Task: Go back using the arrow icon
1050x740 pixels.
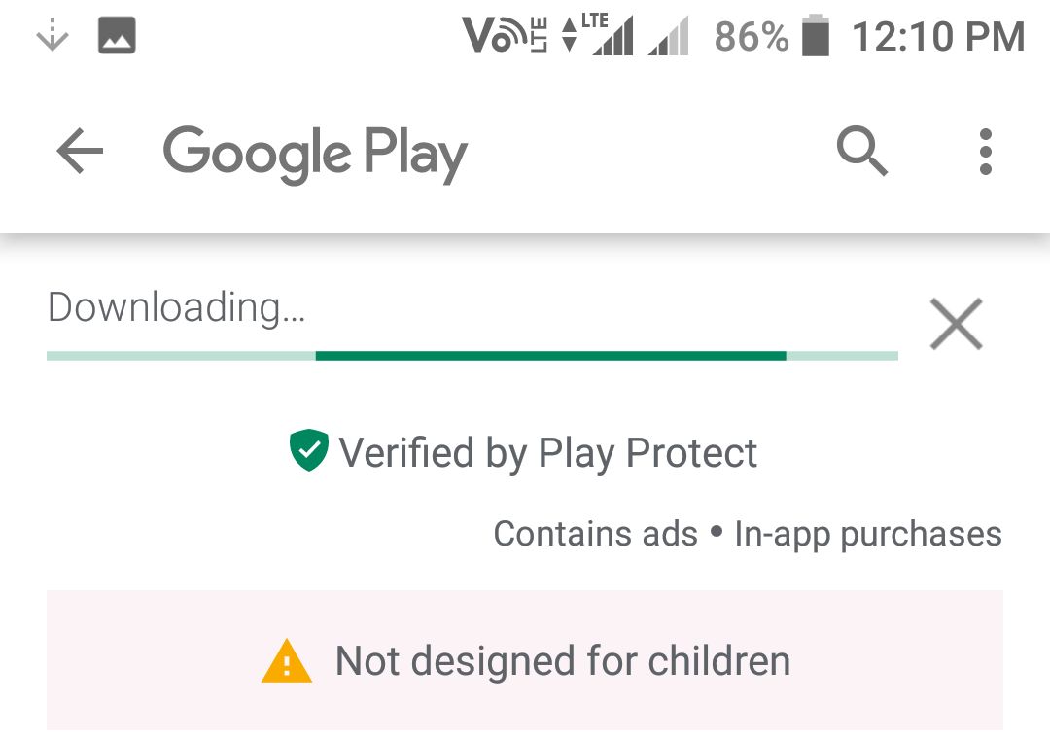Action: point(80,153)
